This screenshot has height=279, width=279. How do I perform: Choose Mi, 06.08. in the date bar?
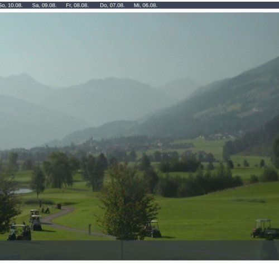point(146,6)
